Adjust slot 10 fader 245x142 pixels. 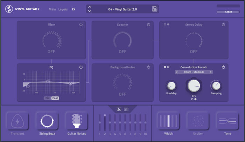tap(145, 122)
